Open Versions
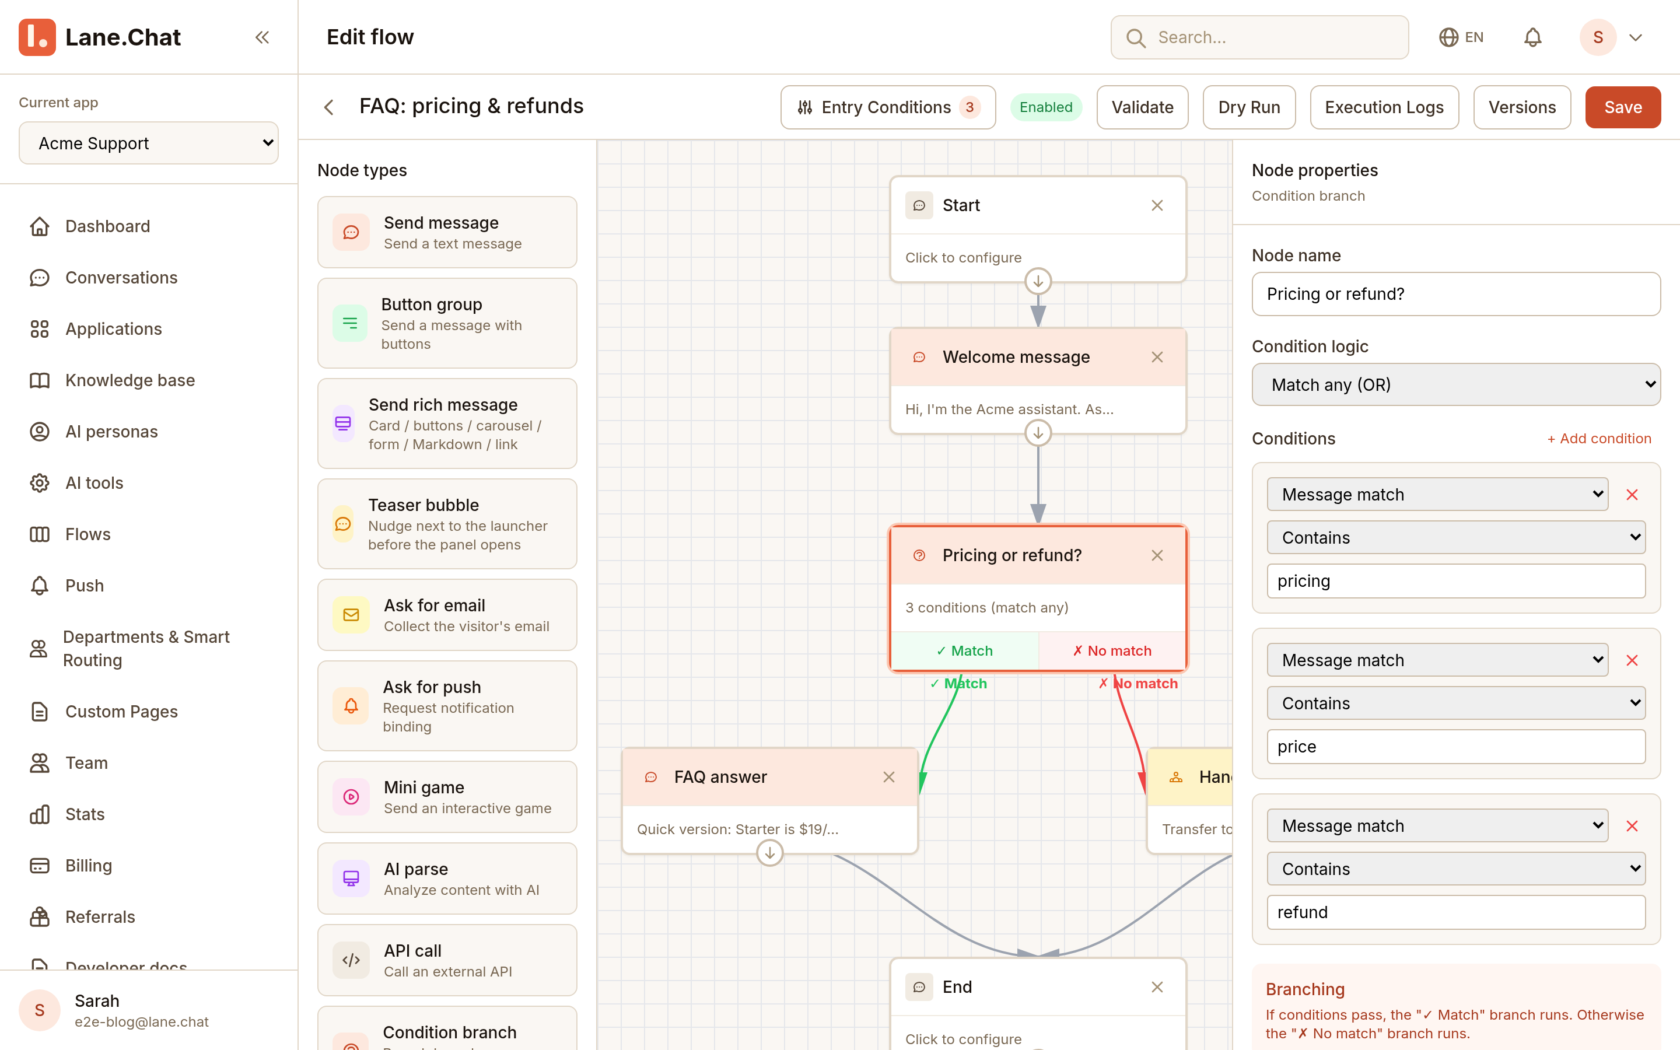This screenshot has width=1680, height=1050. coord(1522,108)
